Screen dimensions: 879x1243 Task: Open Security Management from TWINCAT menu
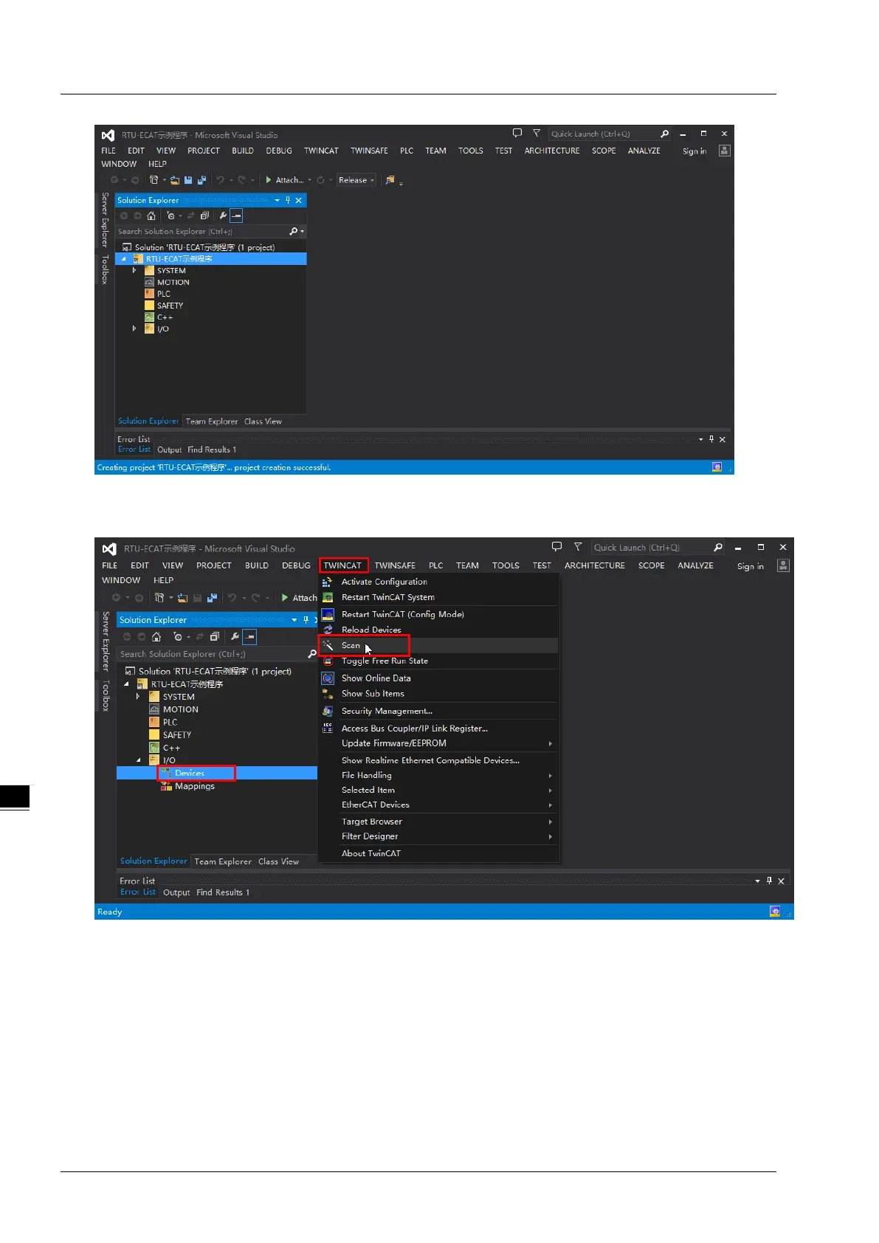pos(387,712)
